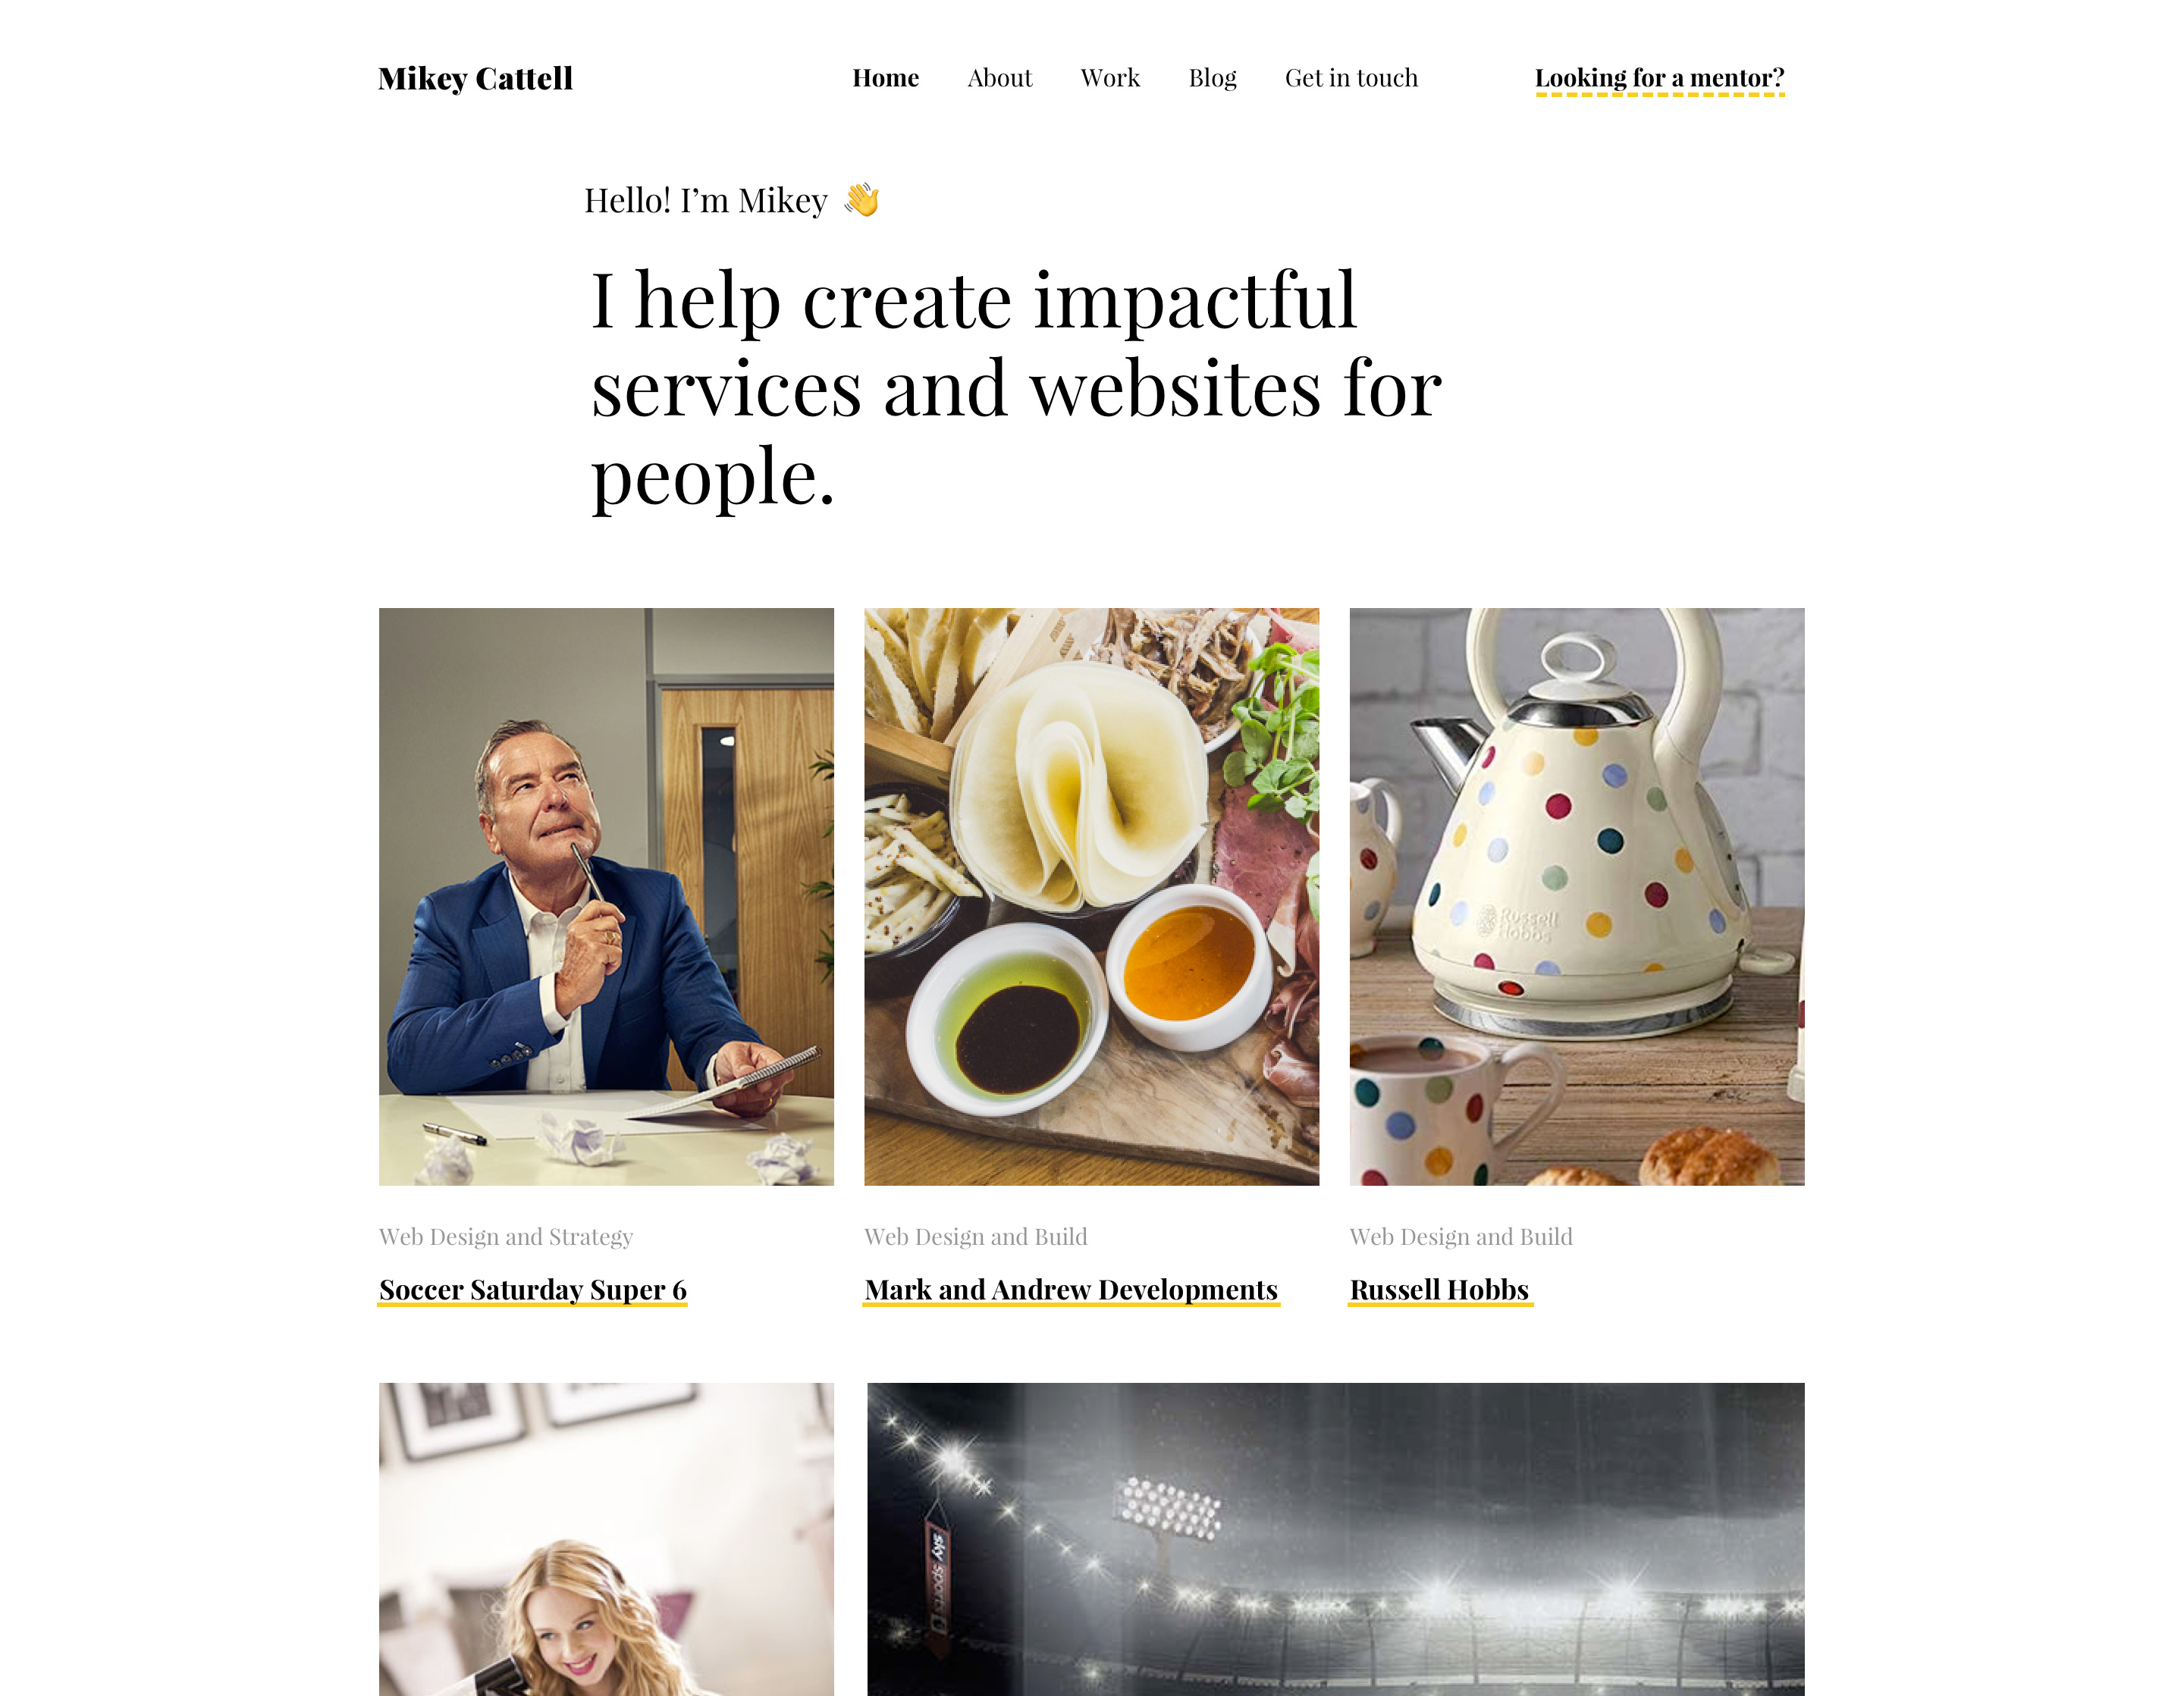Open the Soccer Saturday Super 6 link
This screenshot has width=2184, height=1696.
[533, 1290]
